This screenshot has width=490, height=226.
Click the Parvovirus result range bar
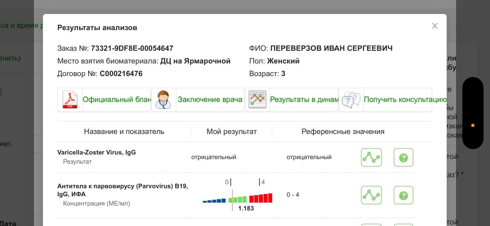237,199
